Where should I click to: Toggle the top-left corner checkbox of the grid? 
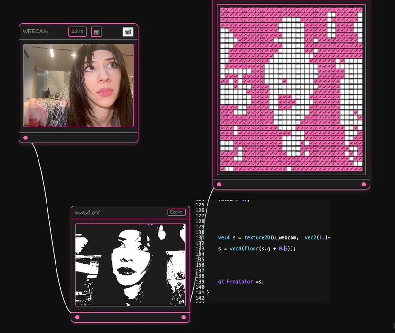coord(223,10)
